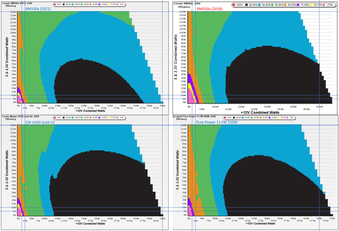This screenshot has width=339, height=231.
Task: Click the green 85-90% swatch in RM550x (2021) legend
Action: pyautogui.click(x=81, y=4)
